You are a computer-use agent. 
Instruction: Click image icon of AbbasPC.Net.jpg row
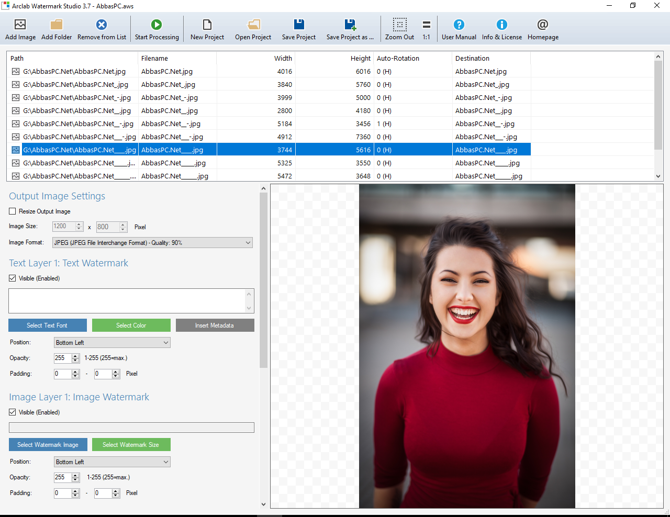[x=16, y=71]
